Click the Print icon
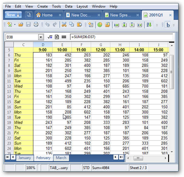 coord(36,25)
